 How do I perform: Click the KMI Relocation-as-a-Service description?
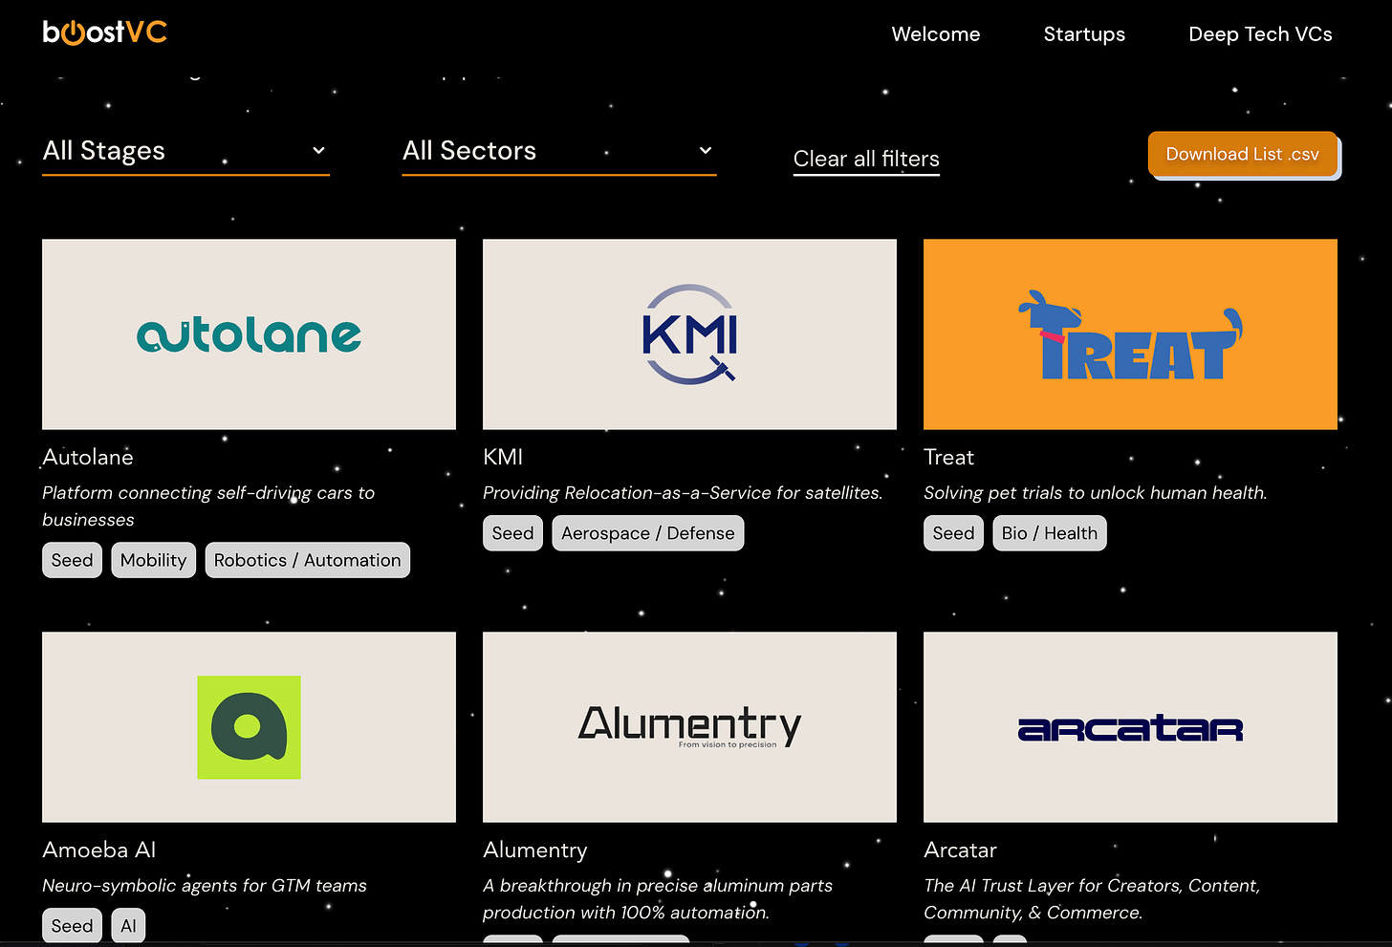click(x=683, y=493)
